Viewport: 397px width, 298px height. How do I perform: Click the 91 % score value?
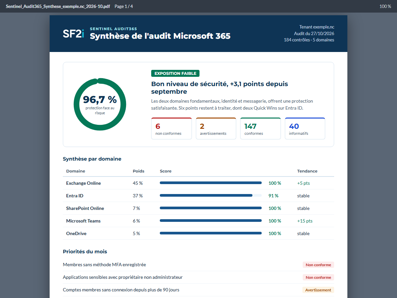click(273, 196)
